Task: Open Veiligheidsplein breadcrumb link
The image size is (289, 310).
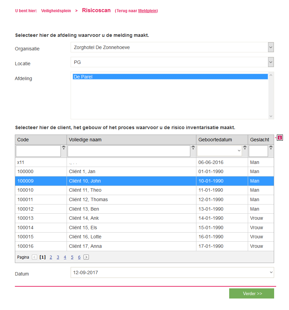Action: [x=56, y=11]
